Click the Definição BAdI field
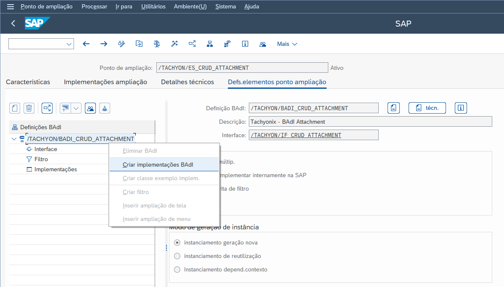 (314, 108)
